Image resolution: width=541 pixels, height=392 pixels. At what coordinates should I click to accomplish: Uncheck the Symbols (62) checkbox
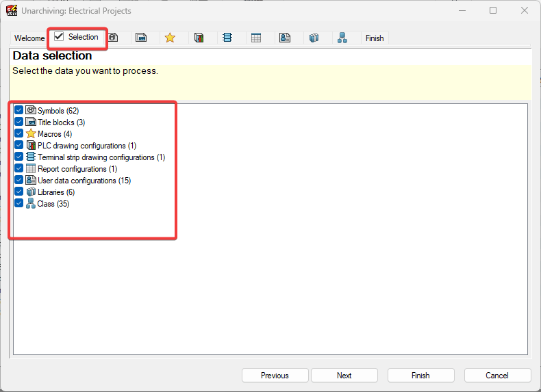19,110
